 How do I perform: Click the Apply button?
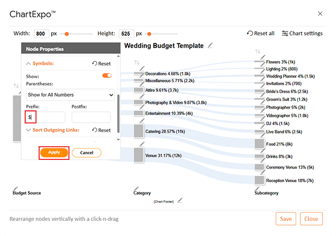click(54, 153)
